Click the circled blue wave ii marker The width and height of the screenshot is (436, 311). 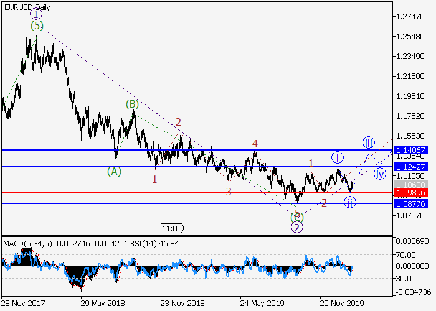pos(350,202)
